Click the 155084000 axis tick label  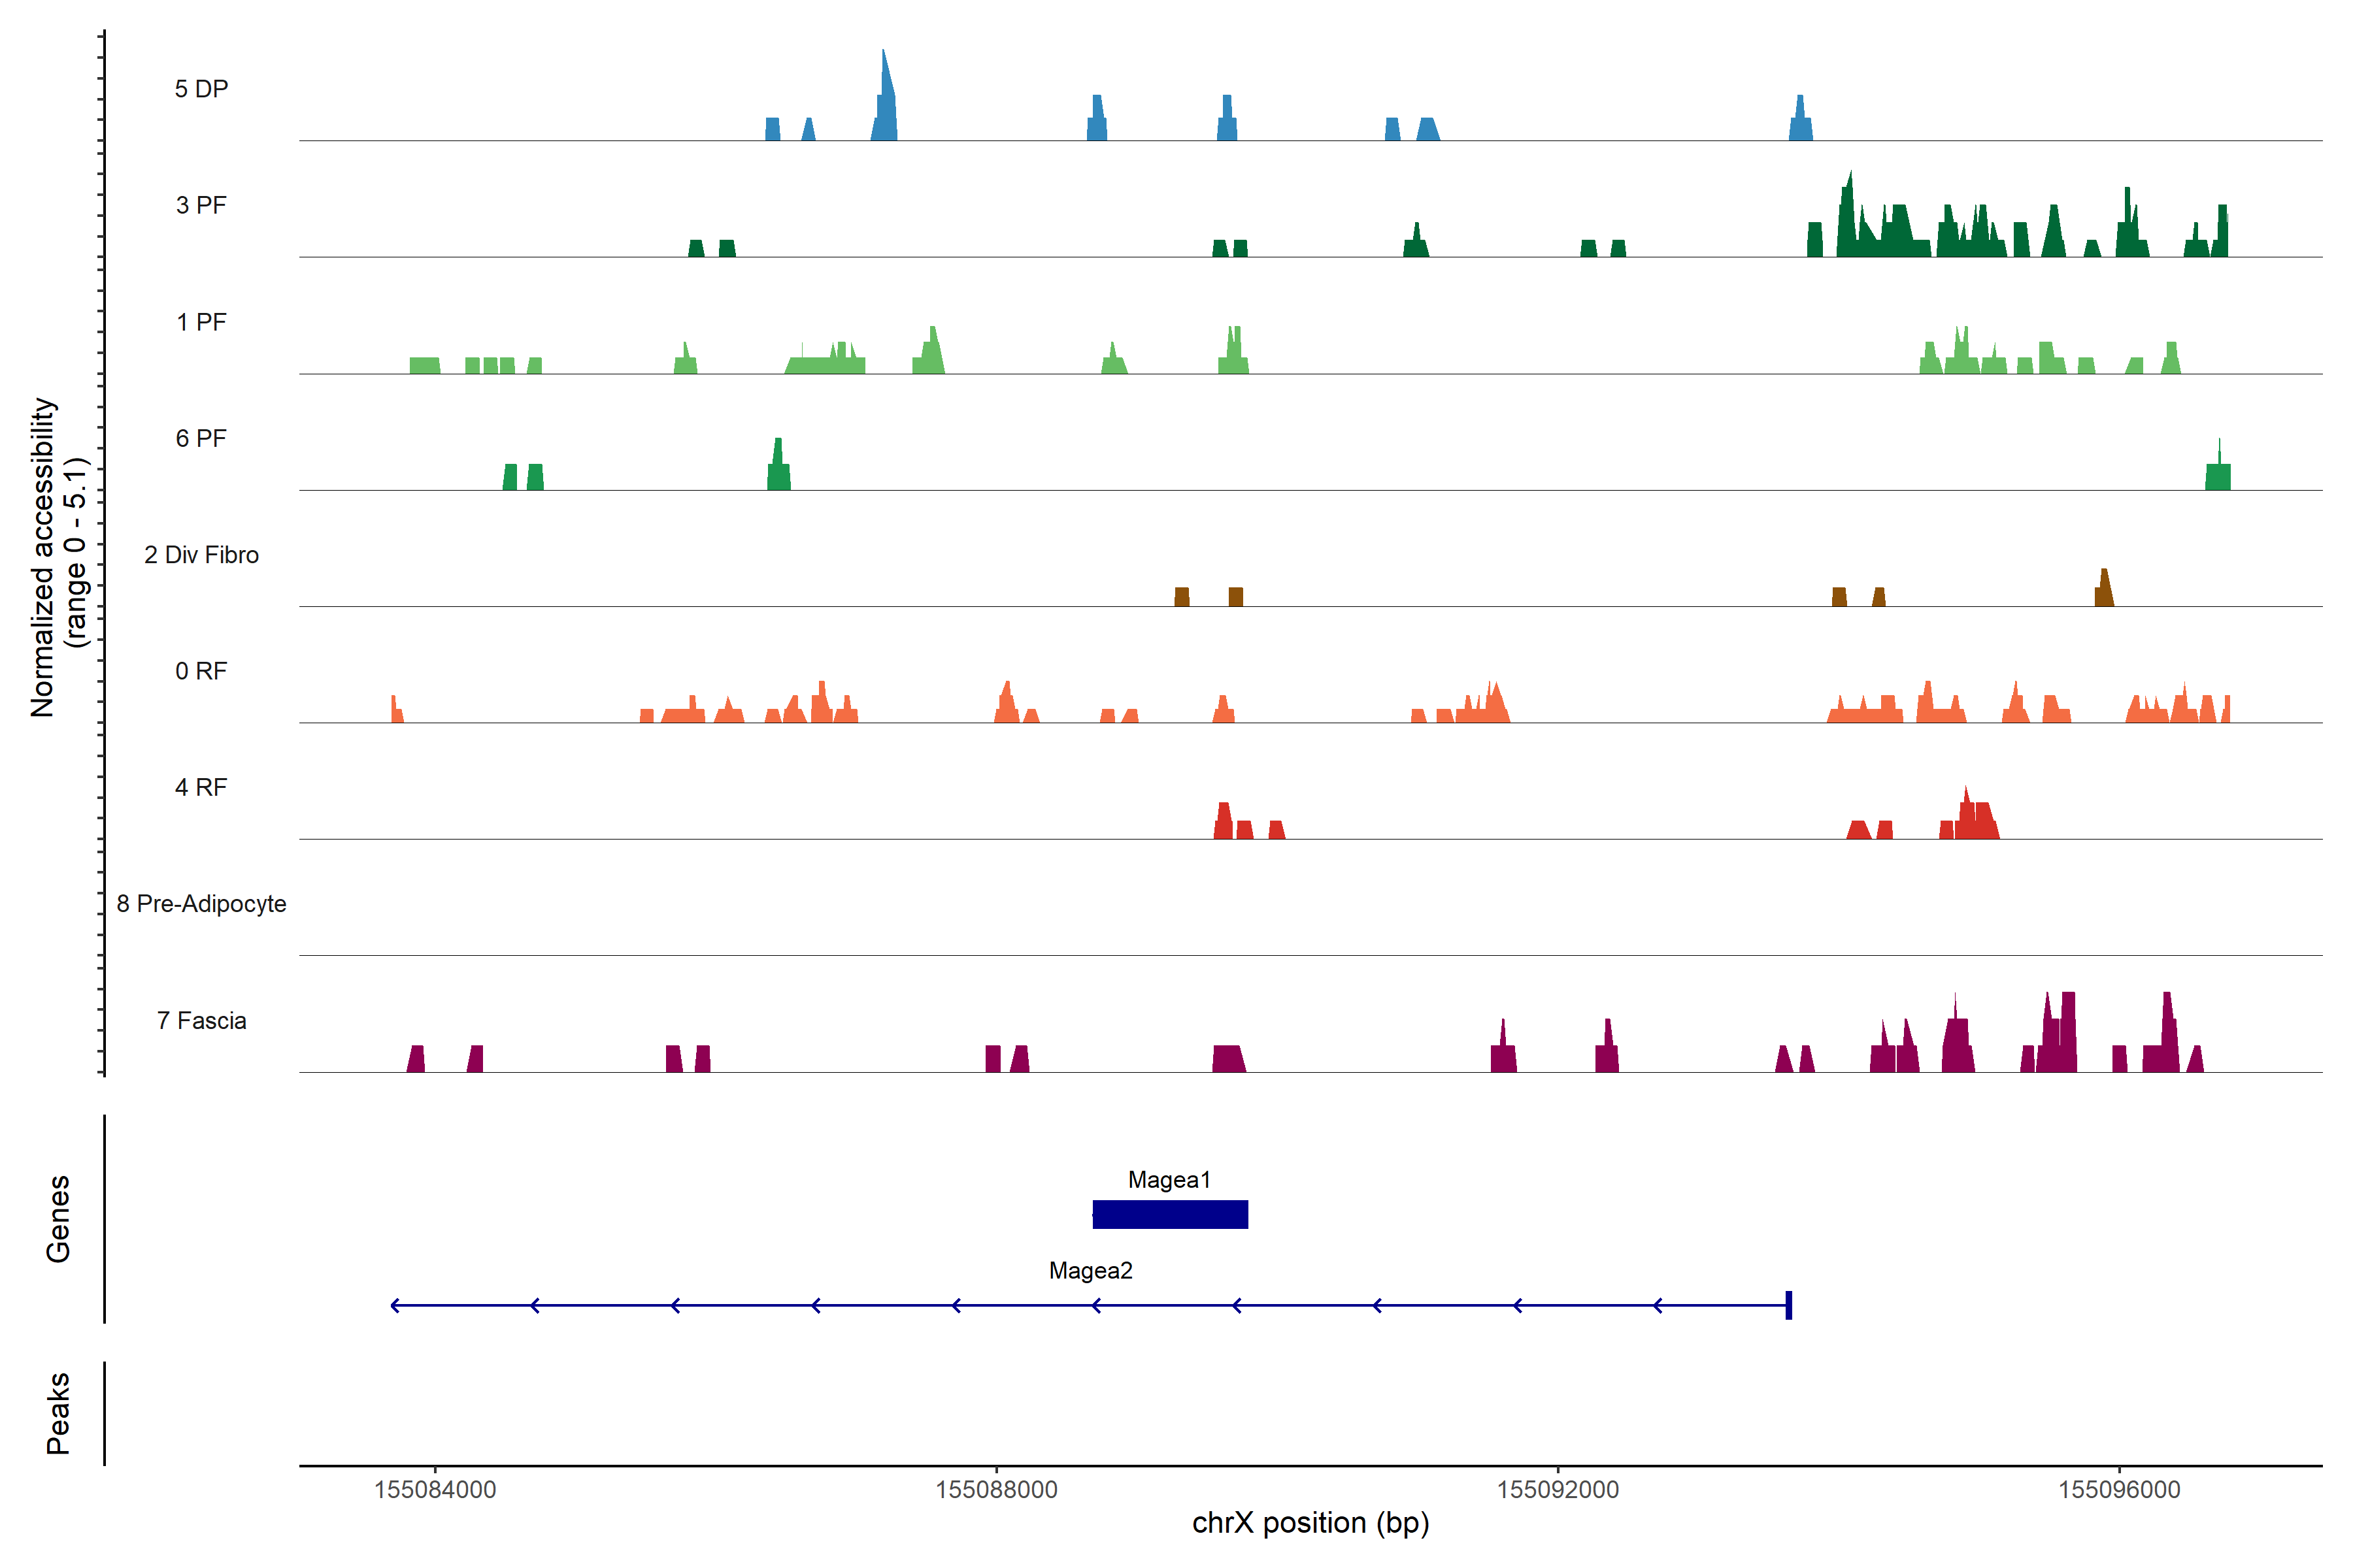coord(435,1489)
